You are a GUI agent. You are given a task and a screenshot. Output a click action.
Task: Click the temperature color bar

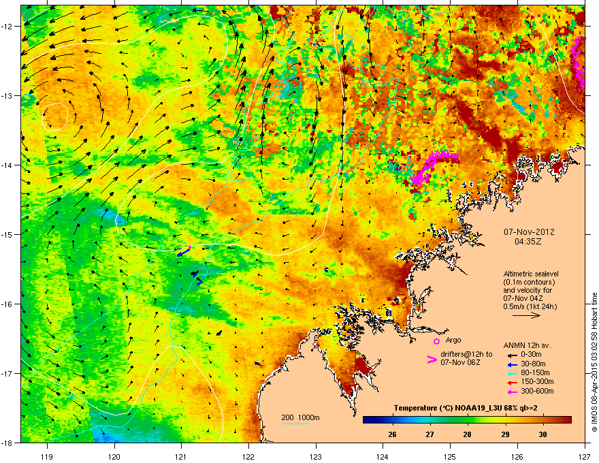[467, 420]
